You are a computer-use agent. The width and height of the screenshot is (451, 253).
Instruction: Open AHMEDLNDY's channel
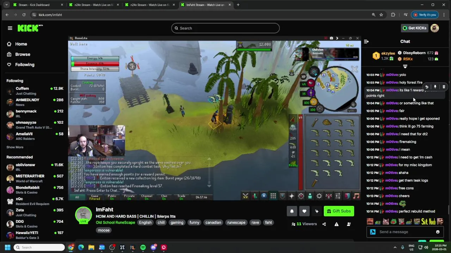(x=35, y=102)
